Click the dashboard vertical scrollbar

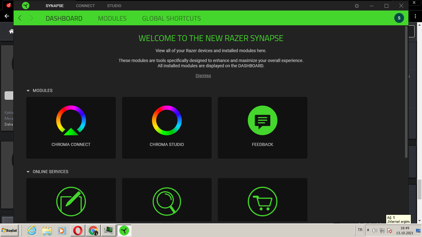pos(406,92)
